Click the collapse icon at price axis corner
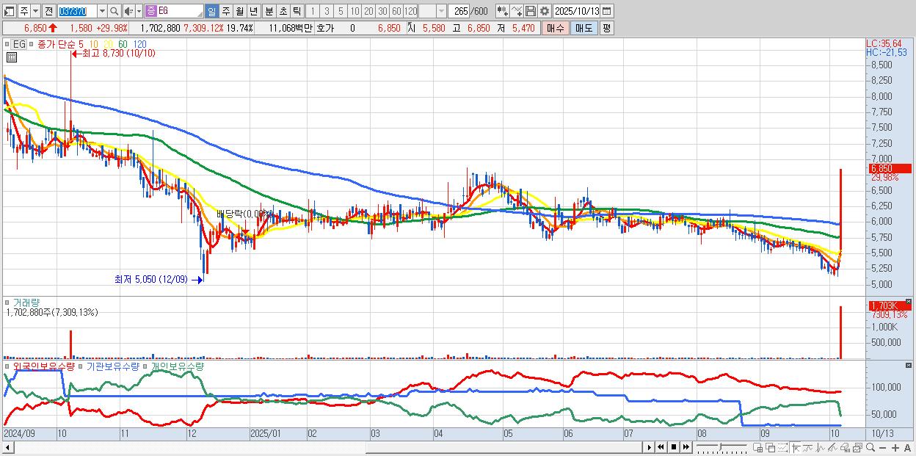Viewport: 916px width, 456px height. [x=909, y=301]
